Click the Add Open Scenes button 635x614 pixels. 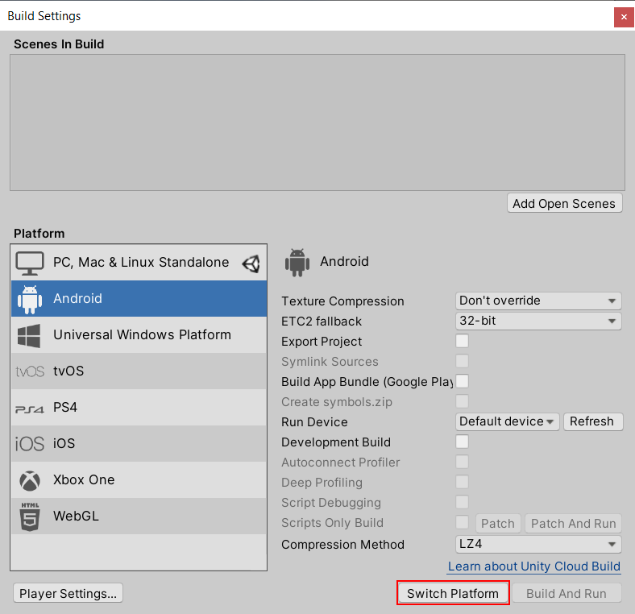pos(564,203)
